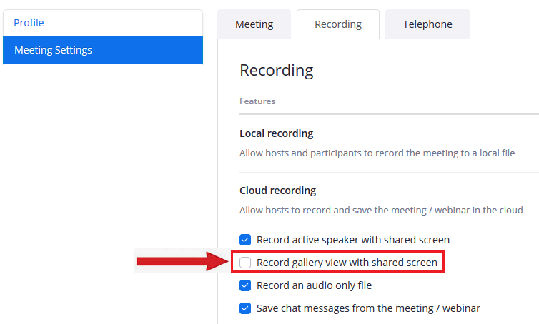Click the large Recording page title
Image resolution: width=539 pixels, height=324 pixels.
click(x=277, y=70)
